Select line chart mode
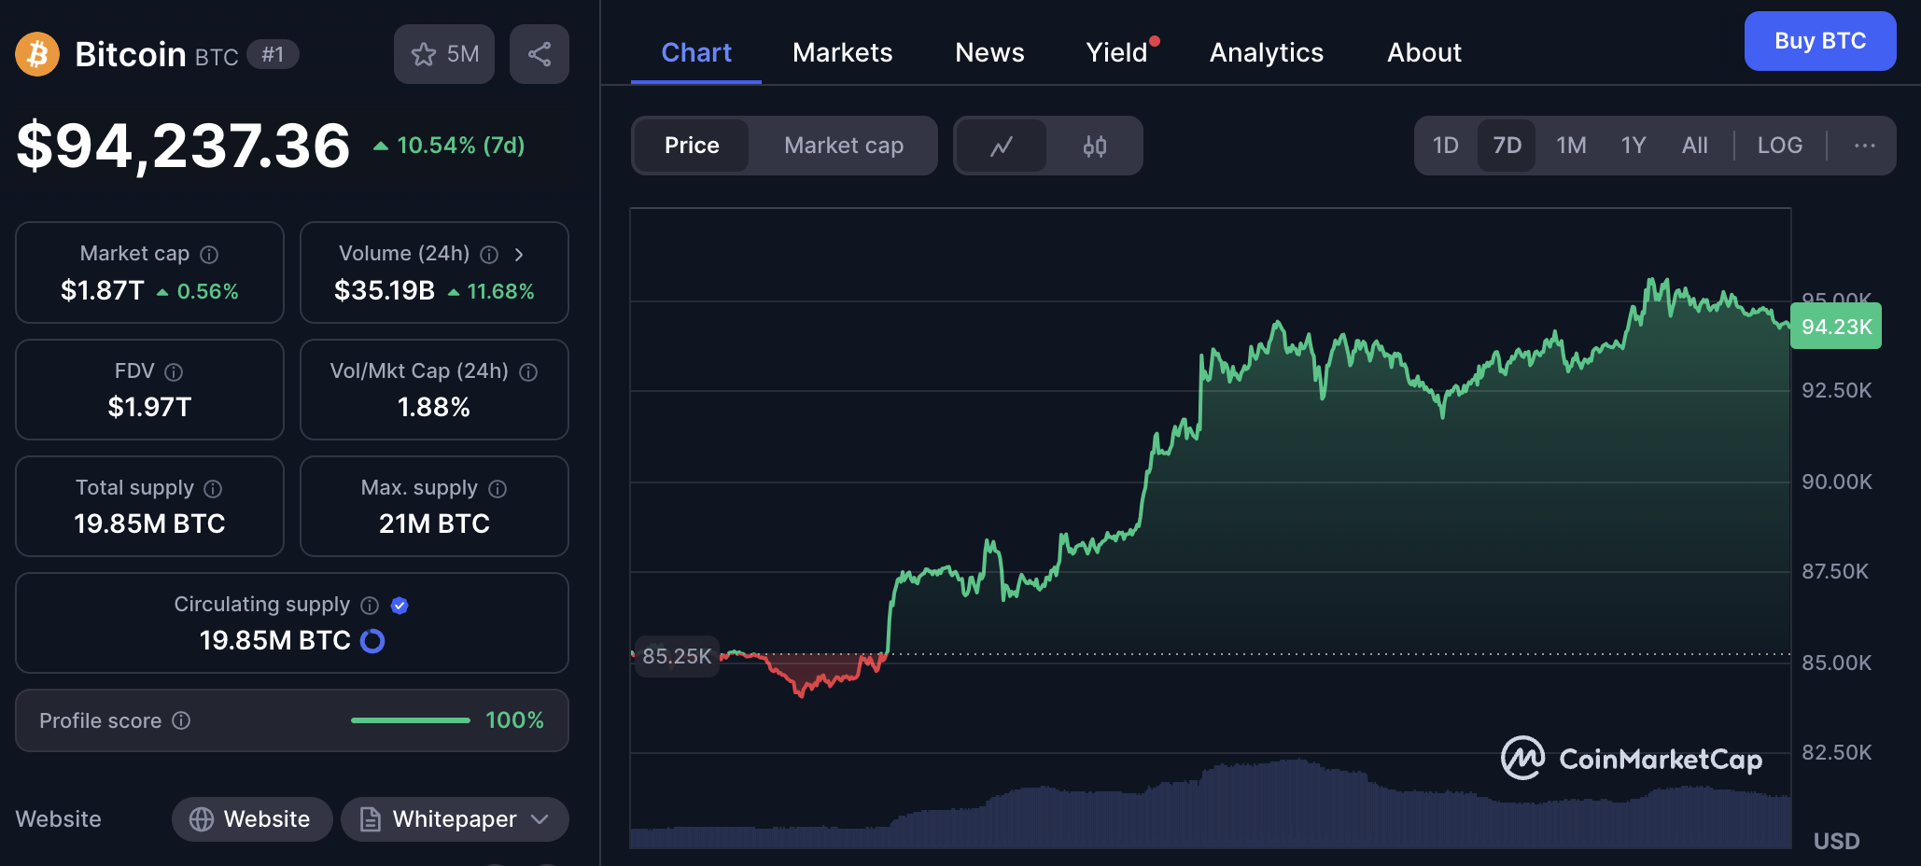The height and width of the screenshot is (866, 1921). [1002, 146]
